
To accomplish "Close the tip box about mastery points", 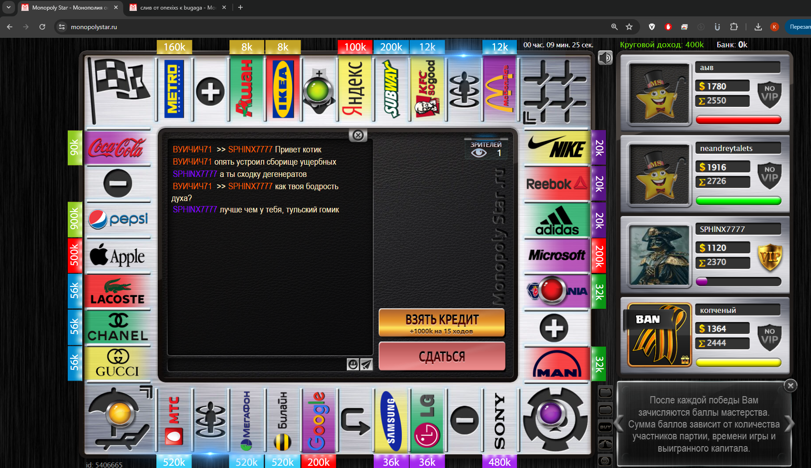I will point(791,386).
